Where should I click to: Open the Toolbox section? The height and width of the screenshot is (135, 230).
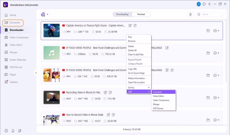pos(11,82)
